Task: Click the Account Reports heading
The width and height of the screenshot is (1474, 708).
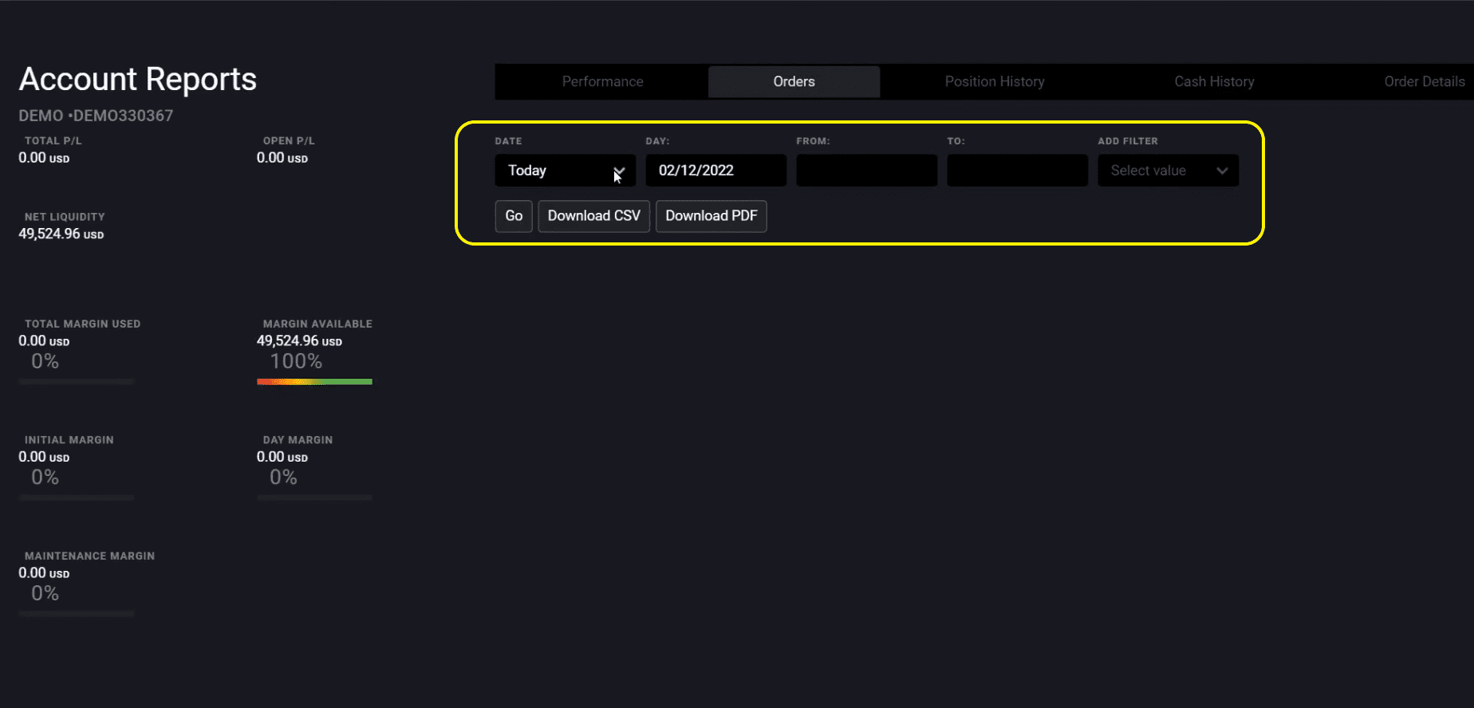Action: point(138,79)
